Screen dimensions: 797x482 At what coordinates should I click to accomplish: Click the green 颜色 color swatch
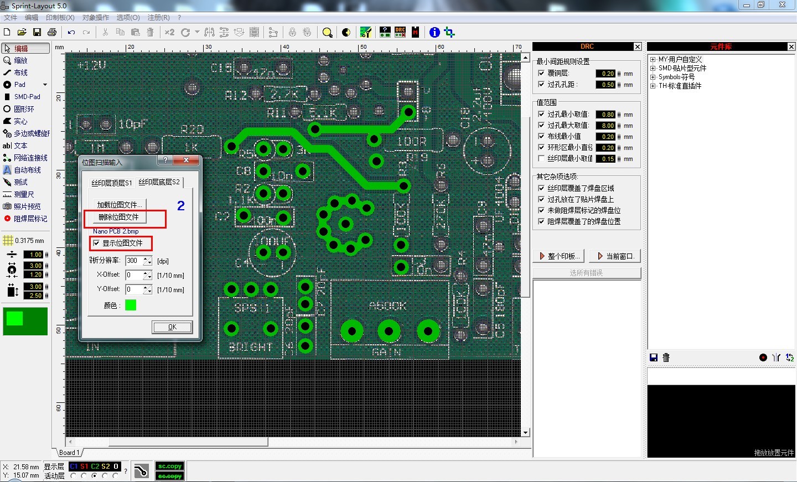[x=131, y=305]
